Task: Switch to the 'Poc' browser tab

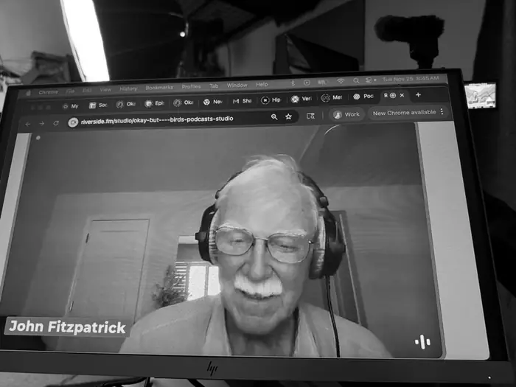Action: click(x=363, y=97)
